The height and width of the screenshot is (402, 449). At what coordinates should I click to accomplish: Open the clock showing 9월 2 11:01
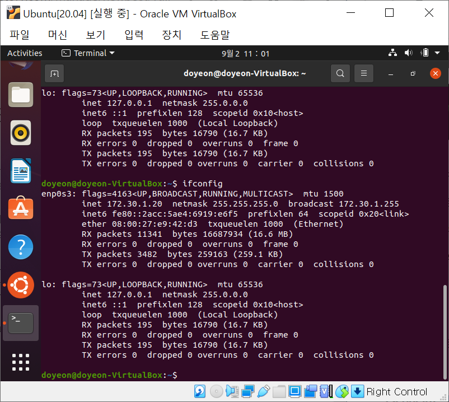(245, 54)
